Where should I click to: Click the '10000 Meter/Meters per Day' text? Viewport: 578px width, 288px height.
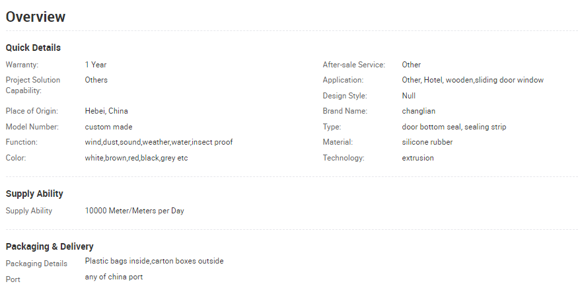tap(134, 211)
